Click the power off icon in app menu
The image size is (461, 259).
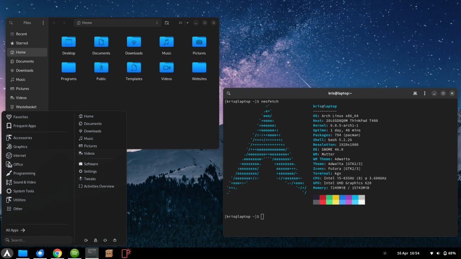[115, 240]
